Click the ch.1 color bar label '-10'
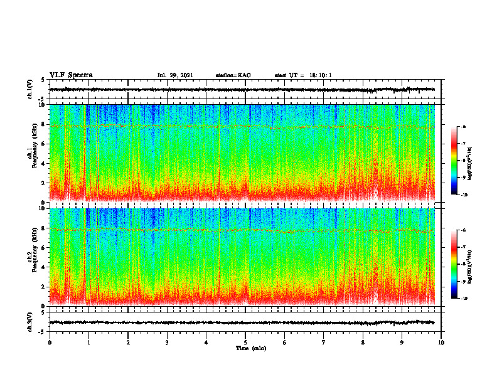 (464, 195)
